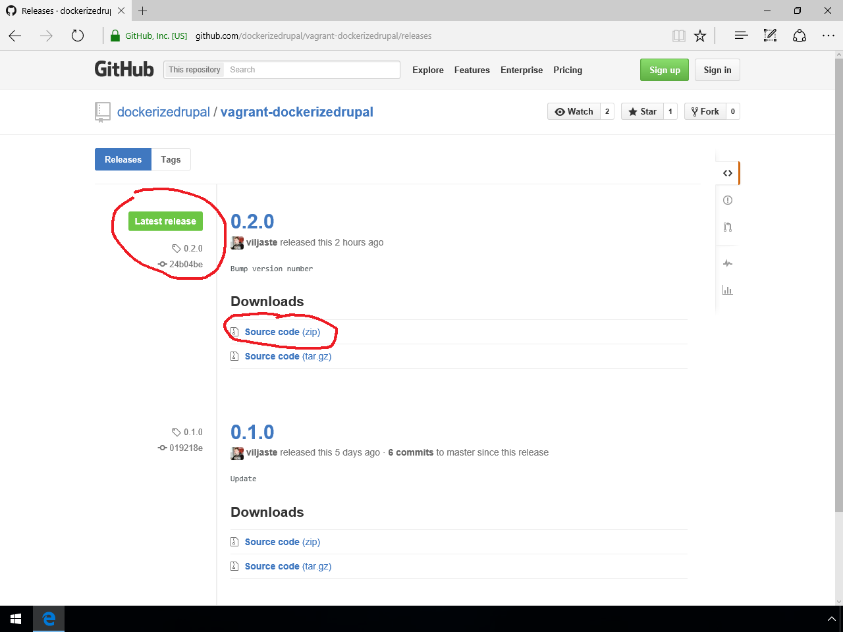Viewport: 843px width, 632px height.
Task: Open Code section icon in sidebar
Action: point(728,173)
